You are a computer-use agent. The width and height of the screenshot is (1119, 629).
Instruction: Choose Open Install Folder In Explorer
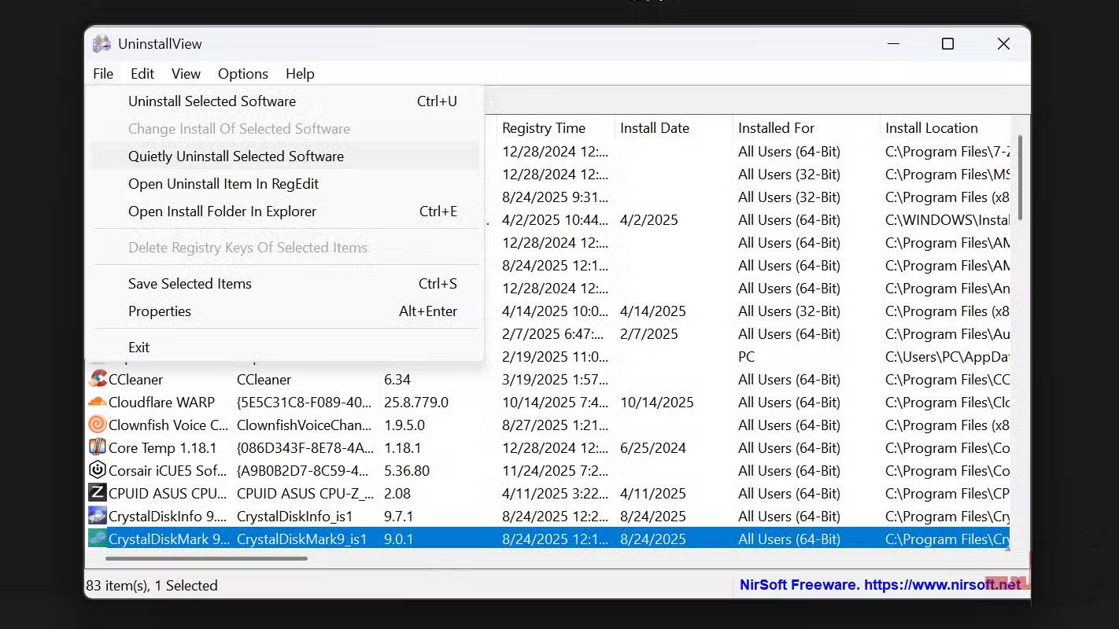tap(222, 212)
